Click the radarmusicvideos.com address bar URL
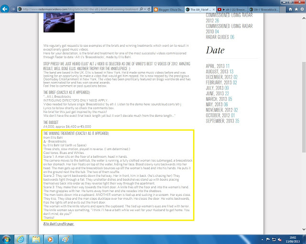The height and width of the screenshot is (244, 306). 80,9
